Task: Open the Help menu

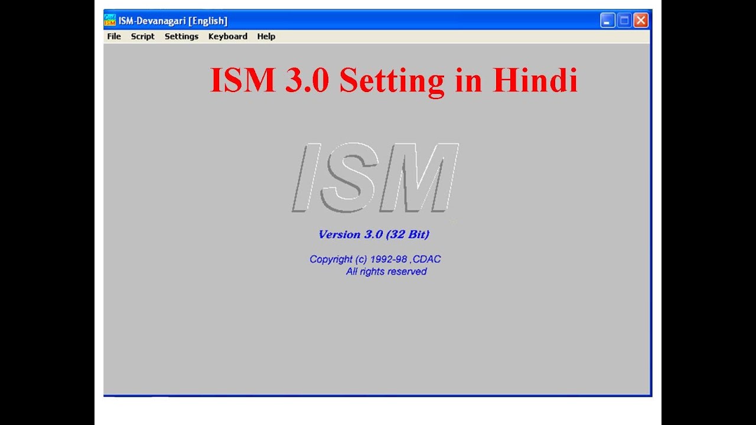Action: click(266, 37)
